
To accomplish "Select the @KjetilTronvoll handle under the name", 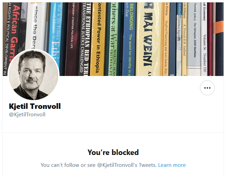I will point(27,115).
